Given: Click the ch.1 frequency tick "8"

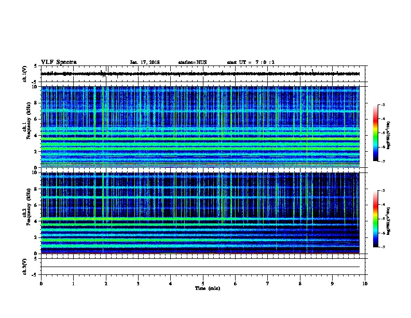Looking at the screenshot, I should coord(36,103).
